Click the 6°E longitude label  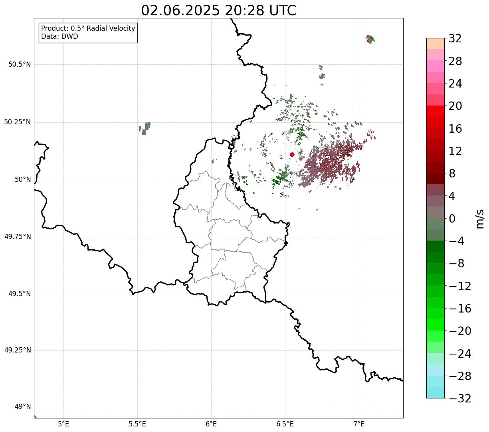(212, 424)
